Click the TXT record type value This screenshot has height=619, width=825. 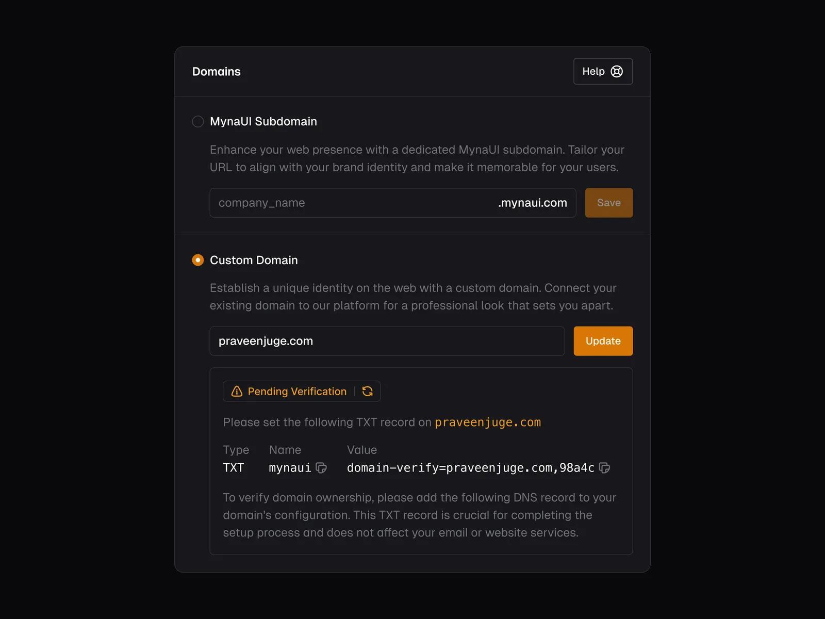233,468
